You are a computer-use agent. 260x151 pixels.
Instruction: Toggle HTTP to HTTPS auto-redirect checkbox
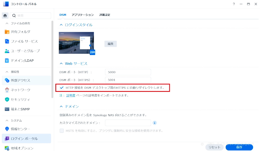point(62,88)
